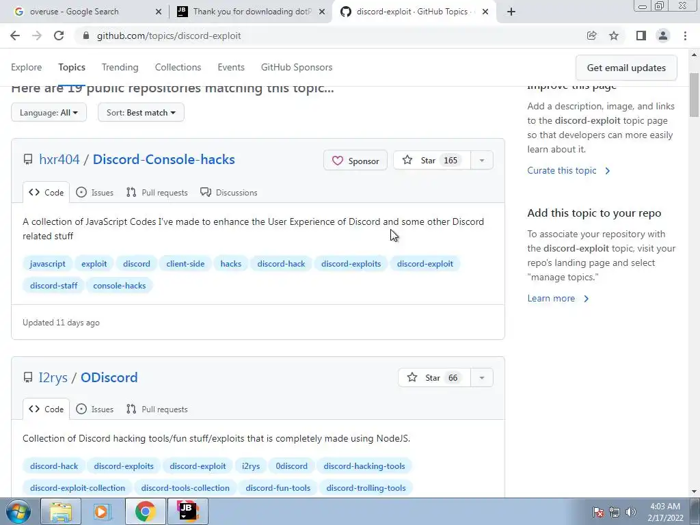
Task: Click the discord-fun-tools topic tag
Action: [x=278, y=488]
